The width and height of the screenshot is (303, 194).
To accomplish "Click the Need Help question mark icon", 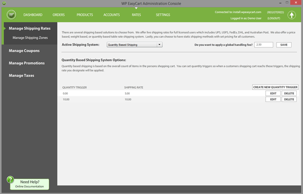I will click(x=10, y=180).
